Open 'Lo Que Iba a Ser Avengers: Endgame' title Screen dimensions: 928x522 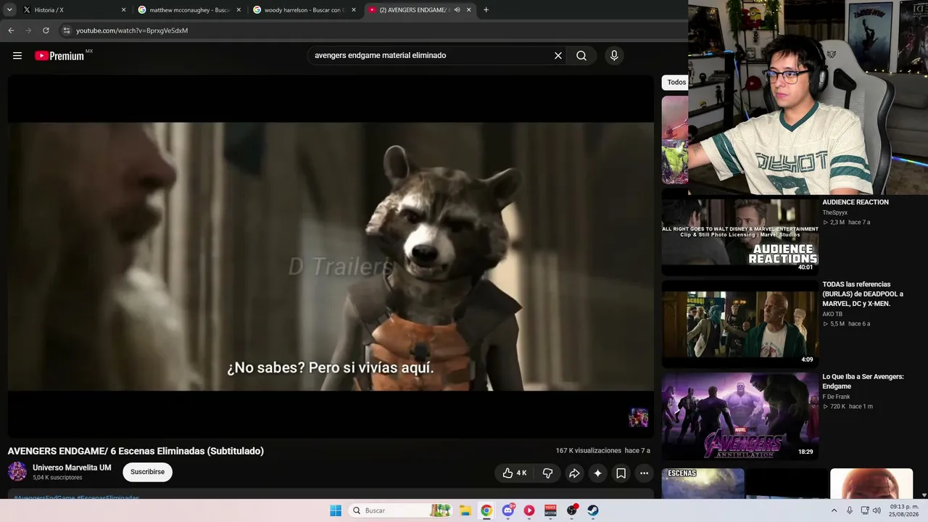pos(863,381)
